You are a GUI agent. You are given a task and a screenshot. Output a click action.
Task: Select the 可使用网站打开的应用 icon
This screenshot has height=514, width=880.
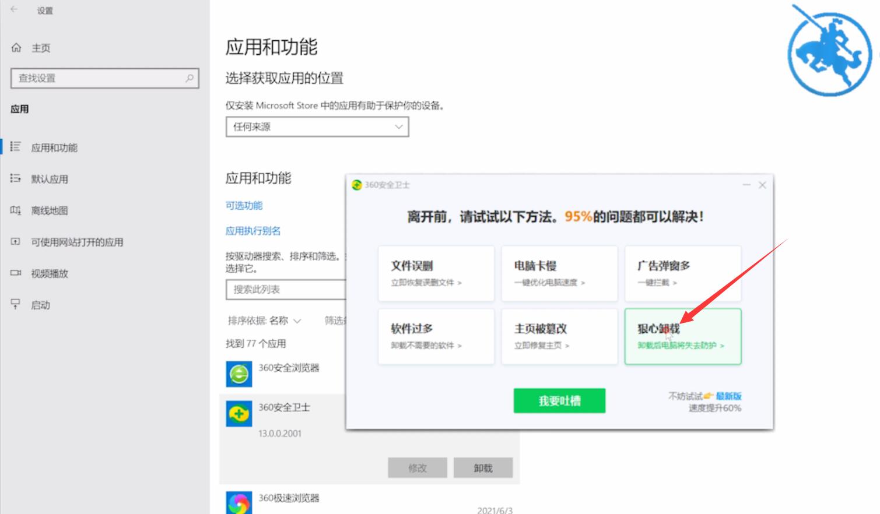point(15,241)
